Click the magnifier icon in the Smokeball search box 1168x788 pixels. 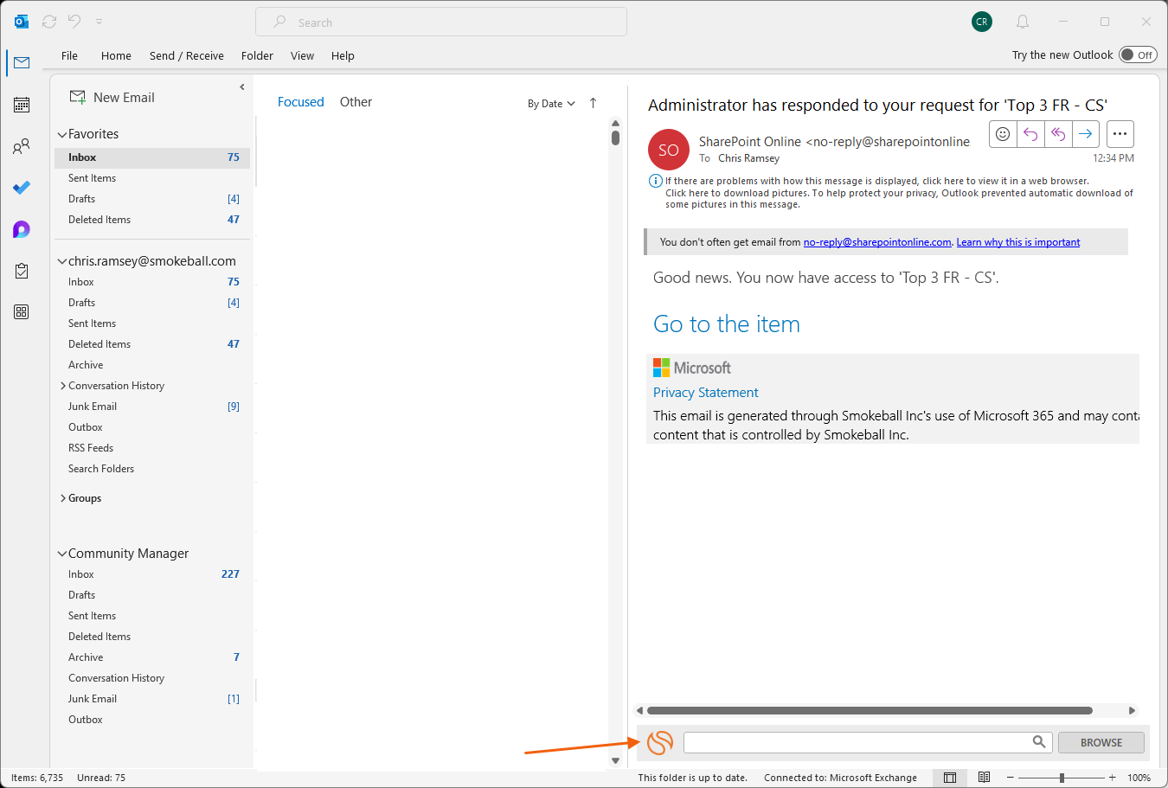pyautogui.click(x=1039, y=741)
